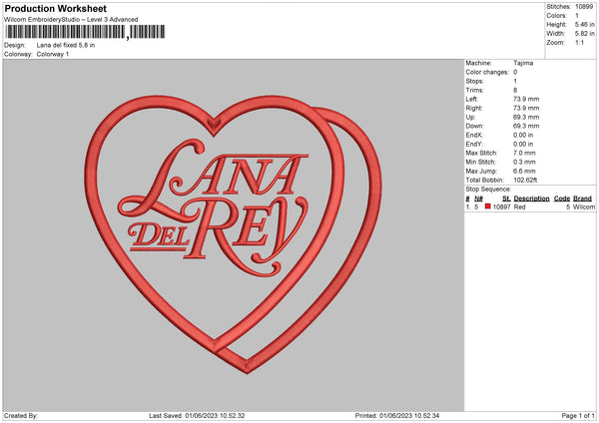Click the 'Color changes:' label
This screenshot has height=423, width=599.
(x=487, y=72)
